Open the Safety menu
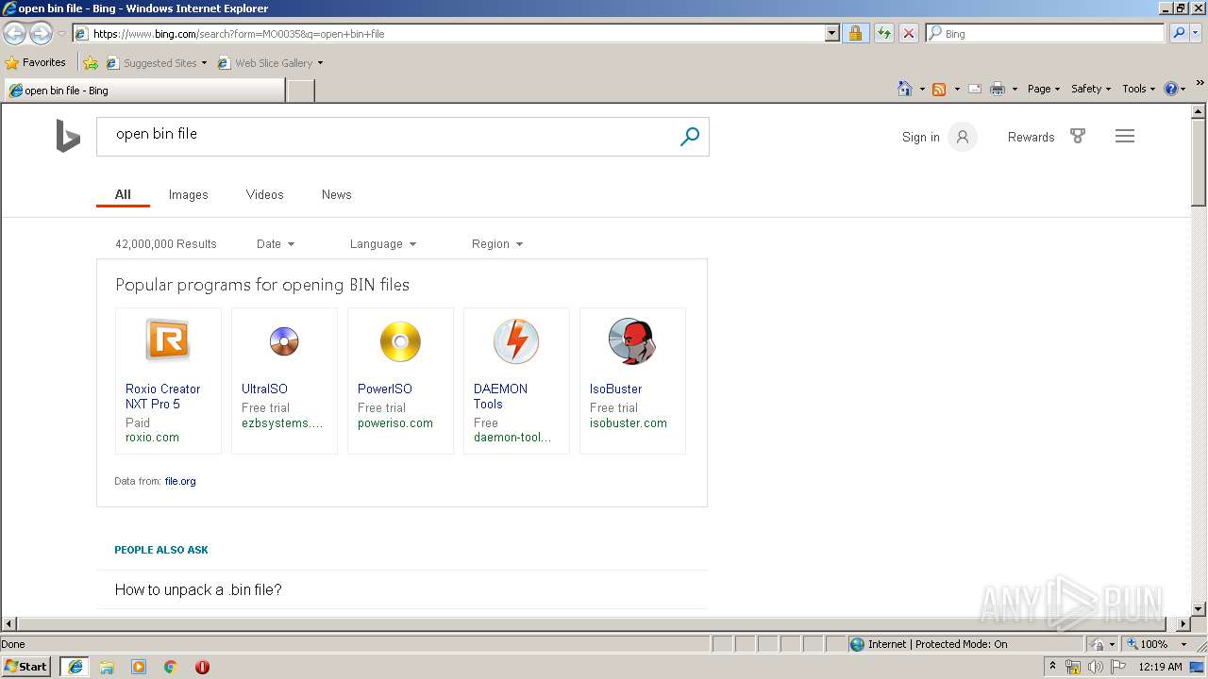The height and width of the screenshot is (679, 1208). pos(1091,89)
